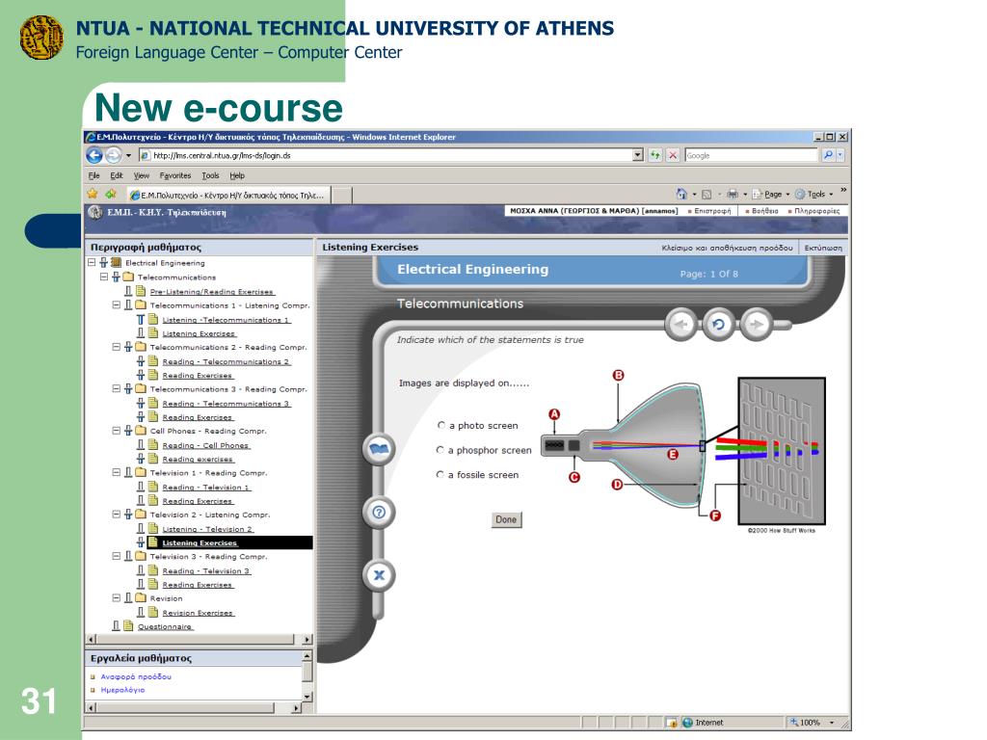Collapse Television 1 - Reading Compr. node

(x=117, y=472)
